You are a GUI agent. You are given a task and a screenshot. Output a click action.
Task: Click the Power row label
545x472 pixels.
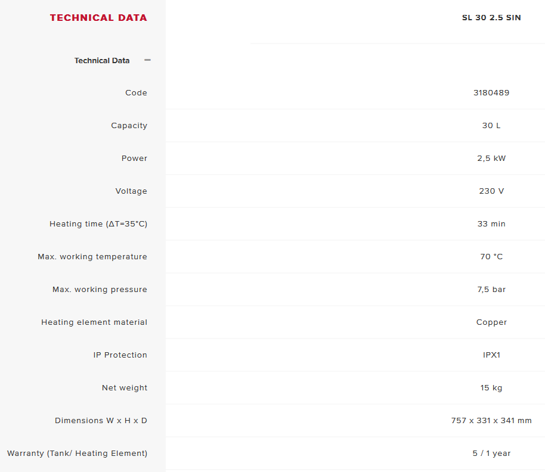point(134,159)
